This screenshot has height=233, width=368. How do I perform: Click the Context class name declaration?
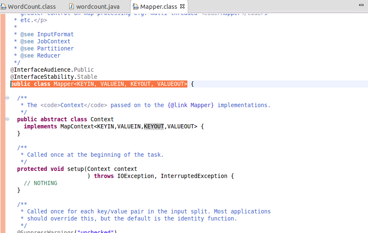pos(102,119)
